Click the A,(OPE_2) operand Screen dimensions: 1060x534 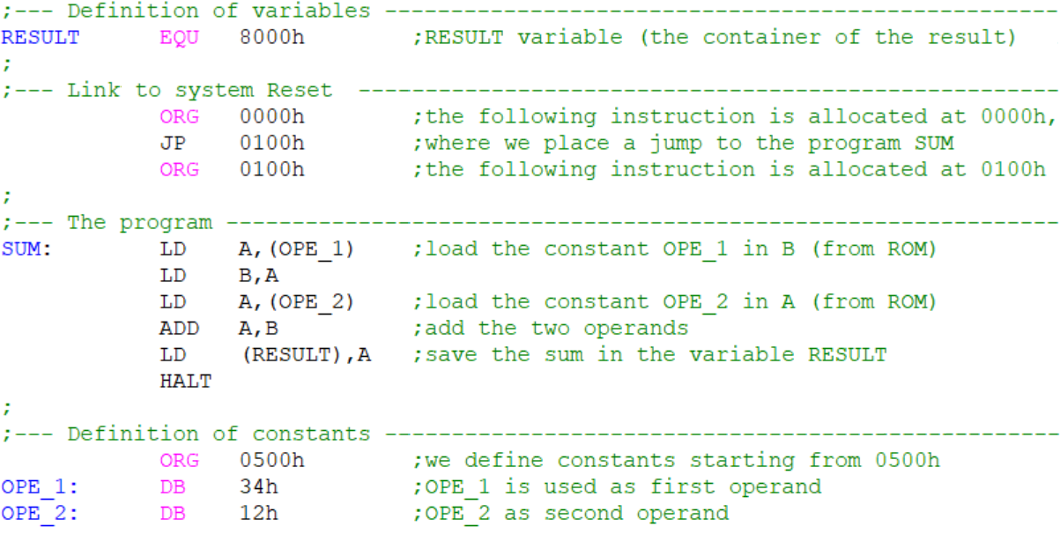click(x=292, y=302)
